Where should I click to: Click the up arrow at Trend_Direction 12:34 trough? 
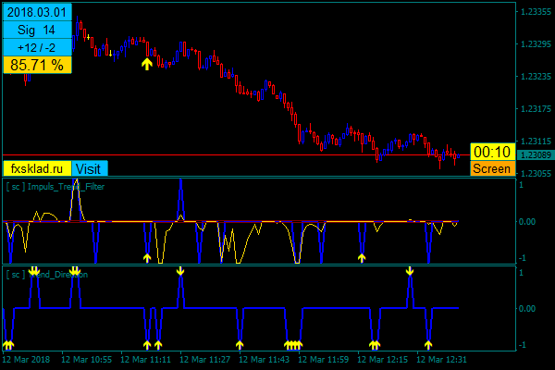point(428,344)
